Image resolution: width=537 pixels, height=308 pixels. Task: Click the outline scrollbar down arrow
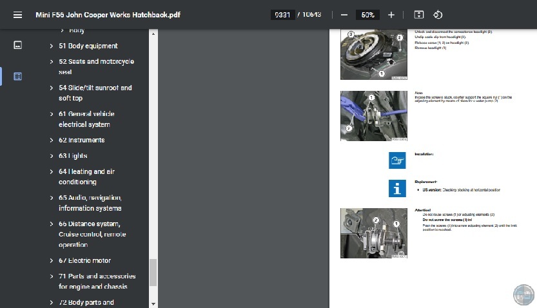[x=153, y=304]
